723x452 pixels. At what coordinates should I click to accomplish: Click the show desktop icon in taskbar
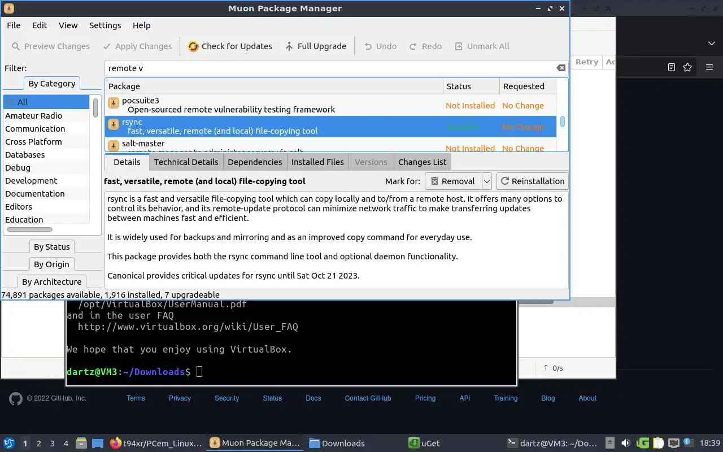coord(98,443)
